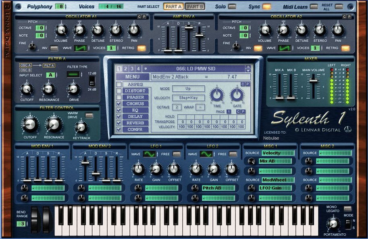Click the Polyphony value stepper

tap(66, 6)
